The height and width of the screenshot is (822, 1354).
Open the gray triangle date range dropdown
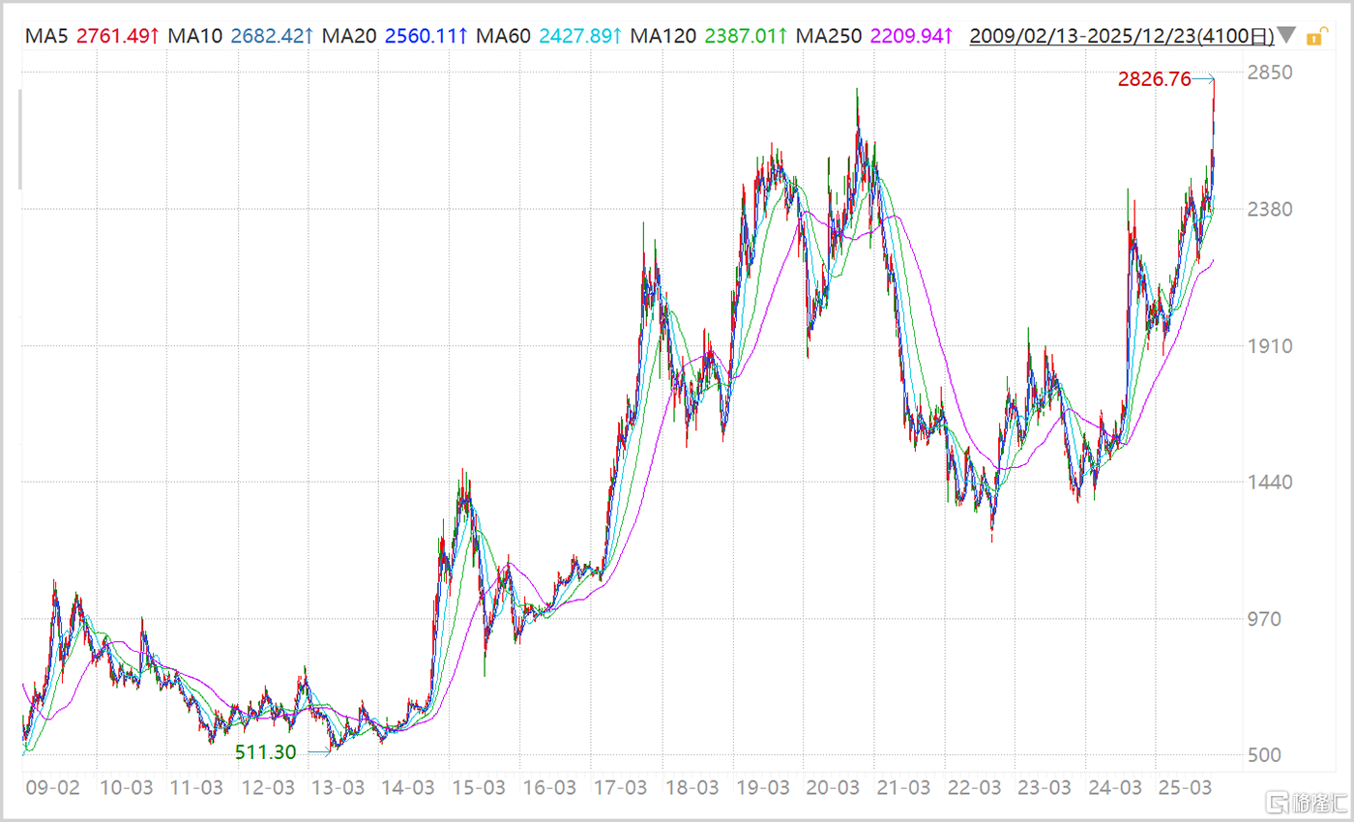tap(1286, 37)
